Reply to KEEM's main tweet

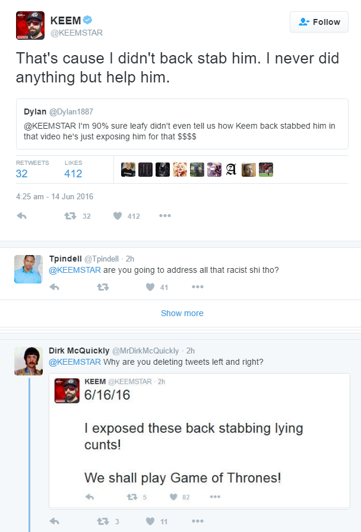point(22,216)
